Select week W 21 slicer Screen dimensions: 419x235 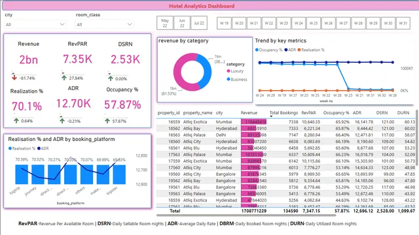click(254, 23)
